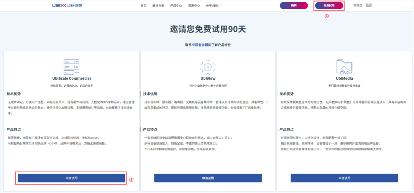The height and width of the screenshot is (193, 414).
Task: Click the UbiView gear icon
Action: [x=208, y=67]
